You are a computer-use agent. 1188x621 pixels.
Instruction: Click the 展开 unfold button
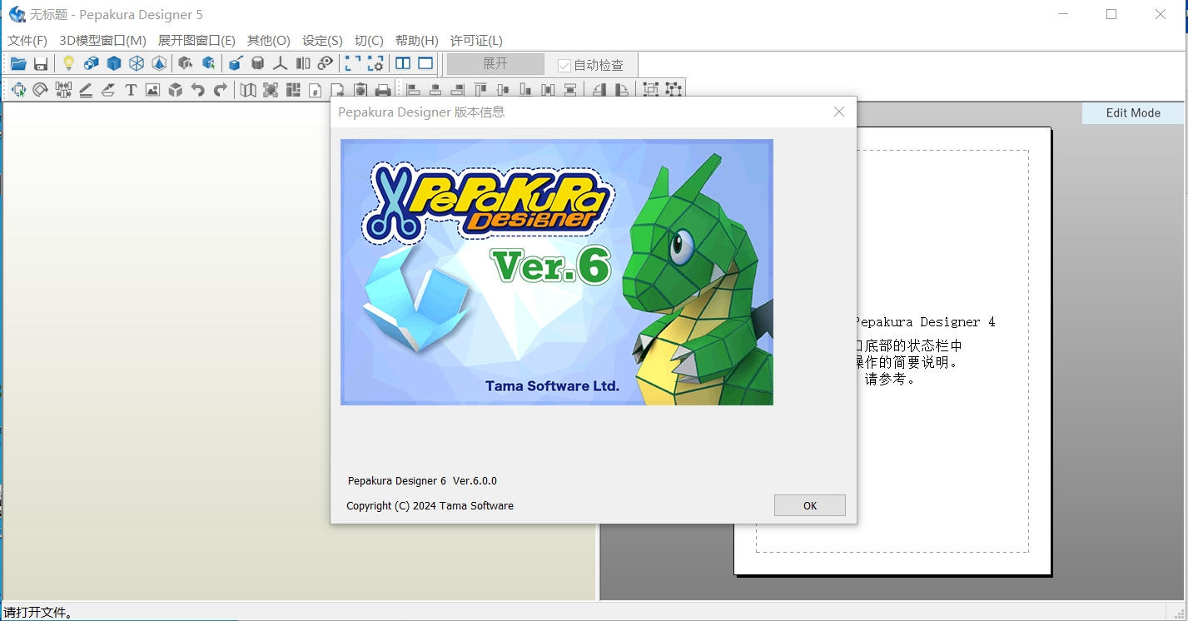coord(495,64)
